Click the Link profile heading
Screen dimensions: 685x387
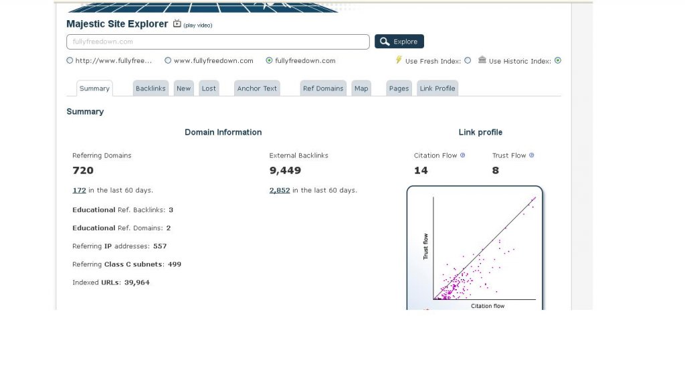[x=480, y=132]
